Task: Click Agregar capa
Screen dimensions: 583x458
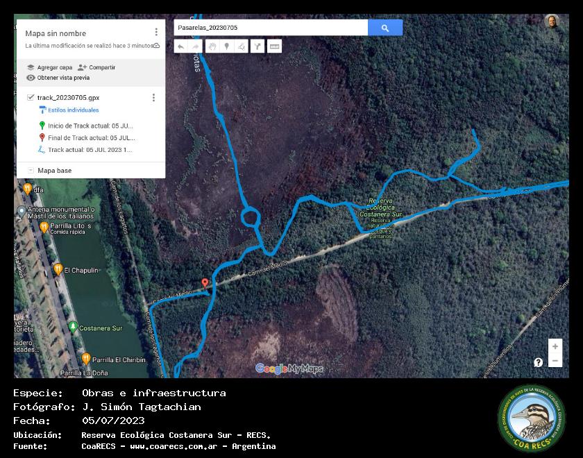Action: tap(49, 67)
